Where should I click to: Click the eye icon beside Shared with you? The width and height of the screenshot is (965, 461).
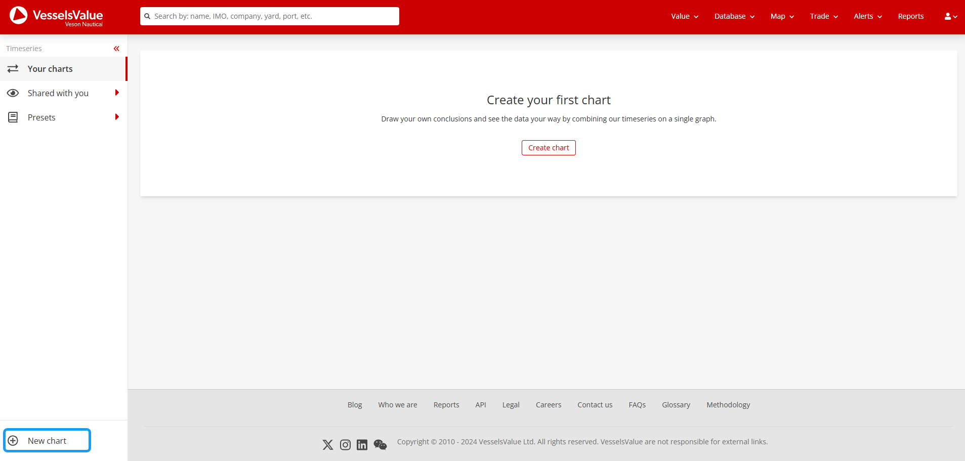13,93
